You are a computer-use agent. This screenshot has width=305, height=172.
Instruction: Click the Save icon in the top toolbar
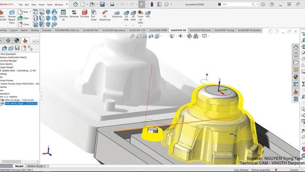[102, 4]
